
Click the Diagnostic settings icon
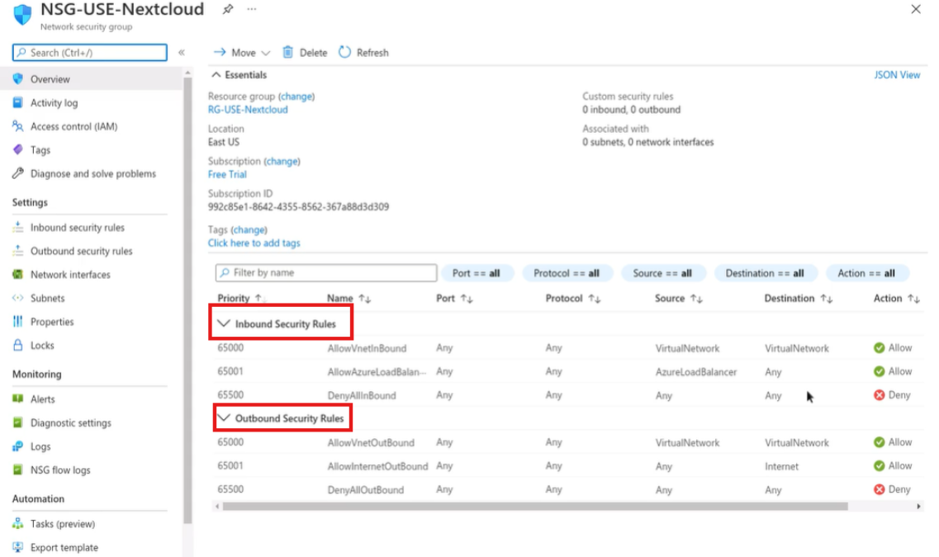[18, 422]
